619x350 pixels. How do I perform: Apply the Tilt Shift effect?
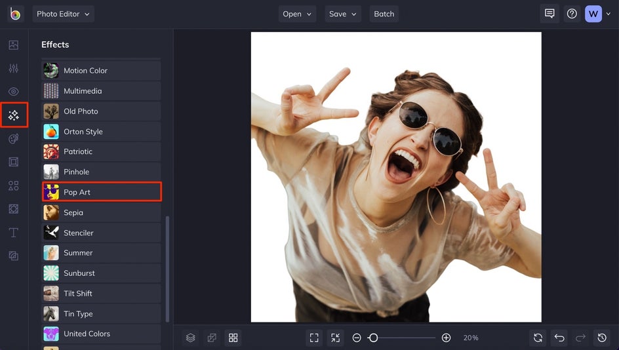101,294
